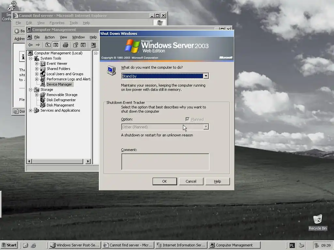
Task: Switch to Windows Server Post-Se... taskbar button
Action: tap(75, 245)
